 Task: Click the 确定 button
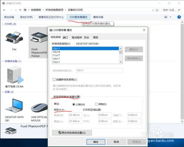tap(96, 142)
